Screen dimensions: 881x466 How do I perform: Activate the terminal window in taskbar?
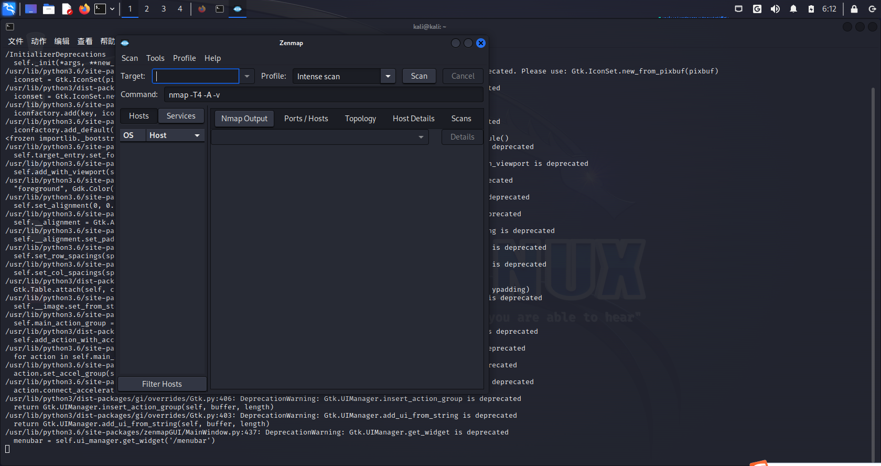click(220, 9)
